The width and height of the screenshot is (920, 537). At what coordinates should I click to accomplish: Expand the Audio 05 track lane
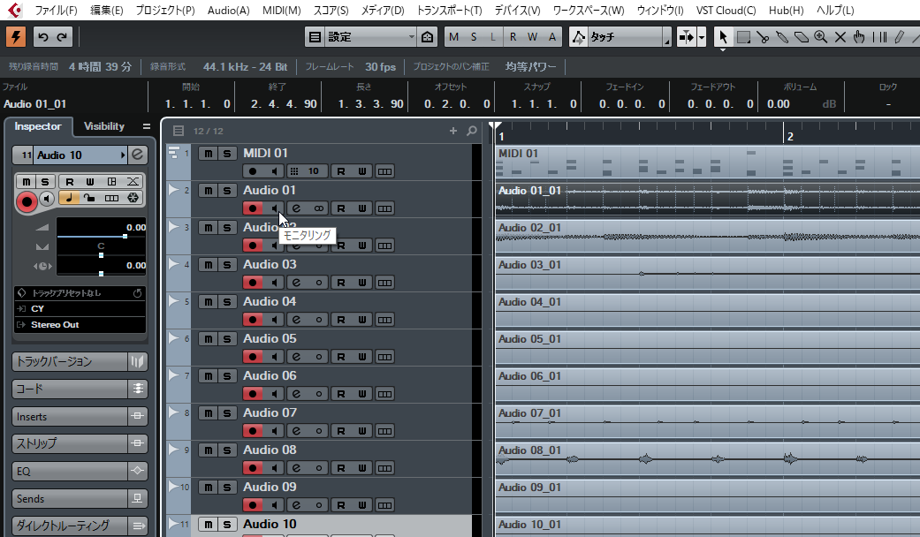173,338
